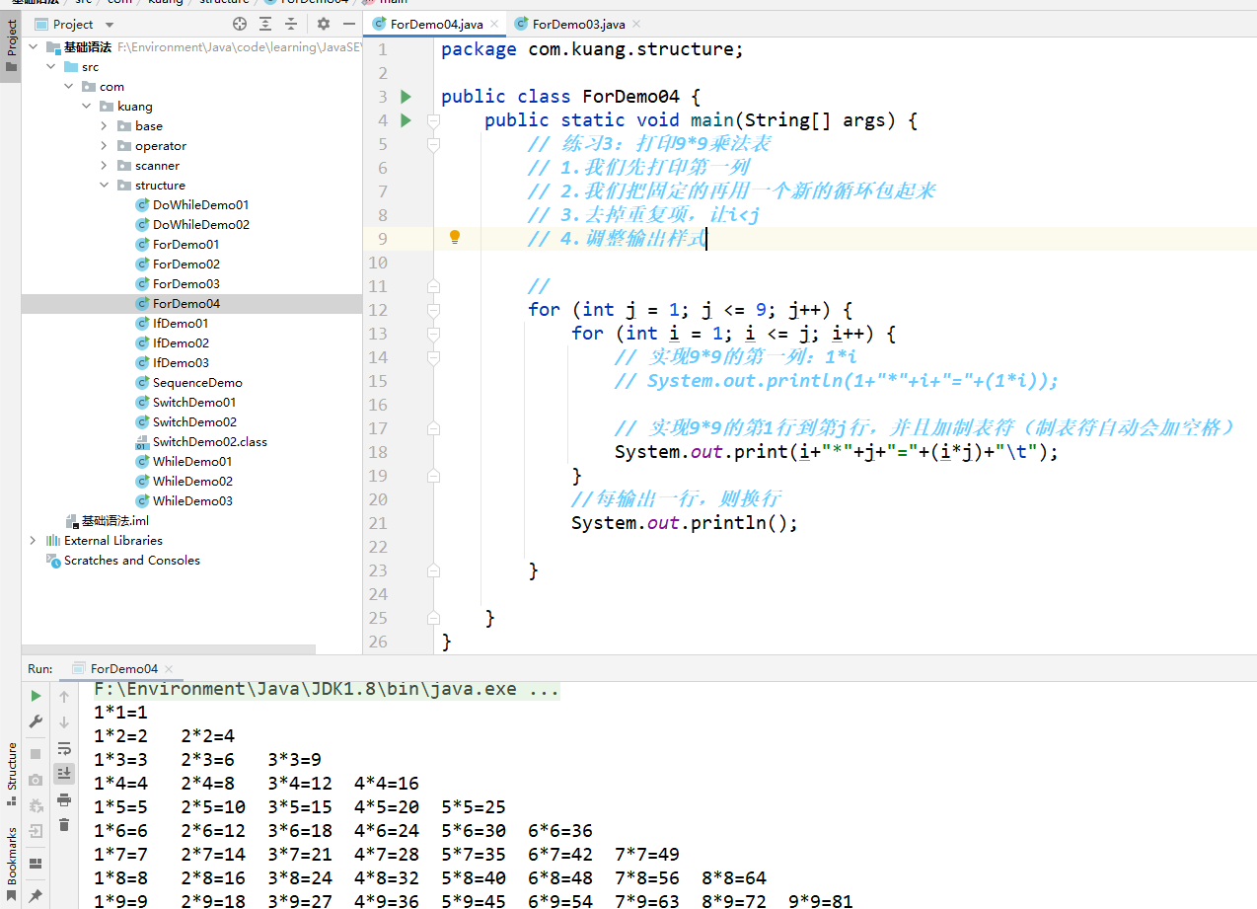Open Project panel gear settings
Viewport: 1257px width, 909px height.
324,24
